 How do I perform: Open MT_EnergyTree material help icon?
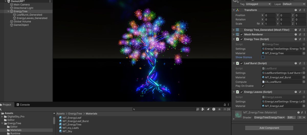click(x=298, y=113)
